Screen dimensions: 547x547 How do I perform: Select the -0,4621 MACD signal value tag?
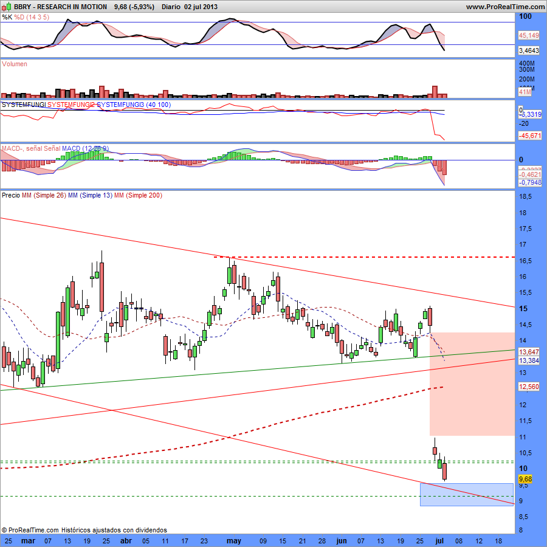tap(530, 175)
